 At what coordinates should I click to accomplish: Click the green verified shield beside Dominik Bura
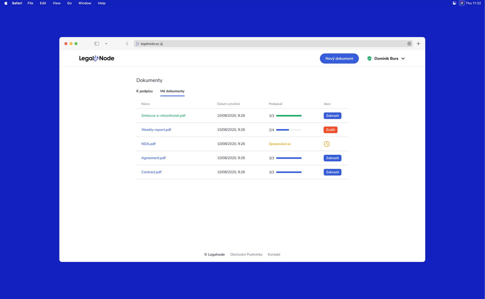(x=370, y=58)
